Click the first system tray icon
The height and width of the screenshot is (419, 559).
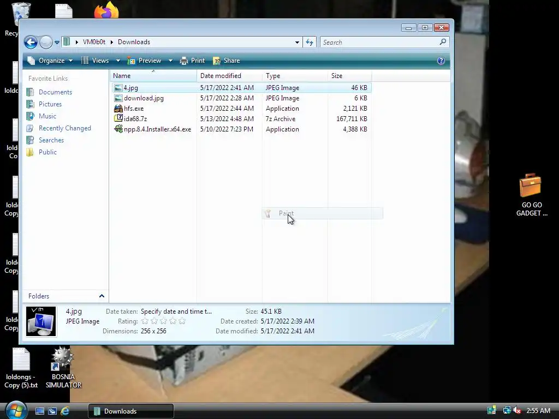[x=492, y=410]
